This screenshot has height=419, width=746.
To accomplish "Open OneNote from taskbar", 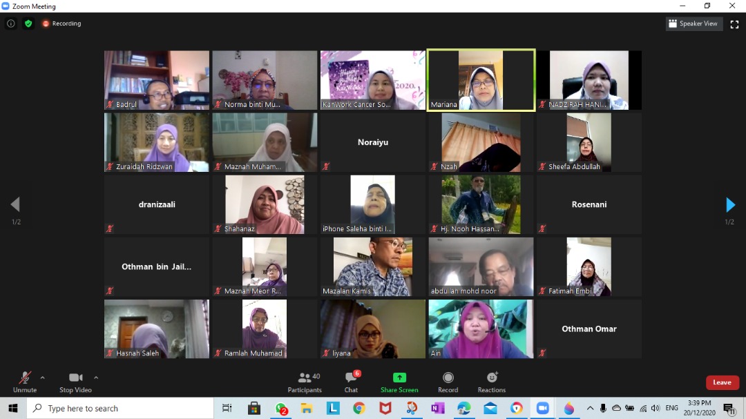I will pos(438,408).
